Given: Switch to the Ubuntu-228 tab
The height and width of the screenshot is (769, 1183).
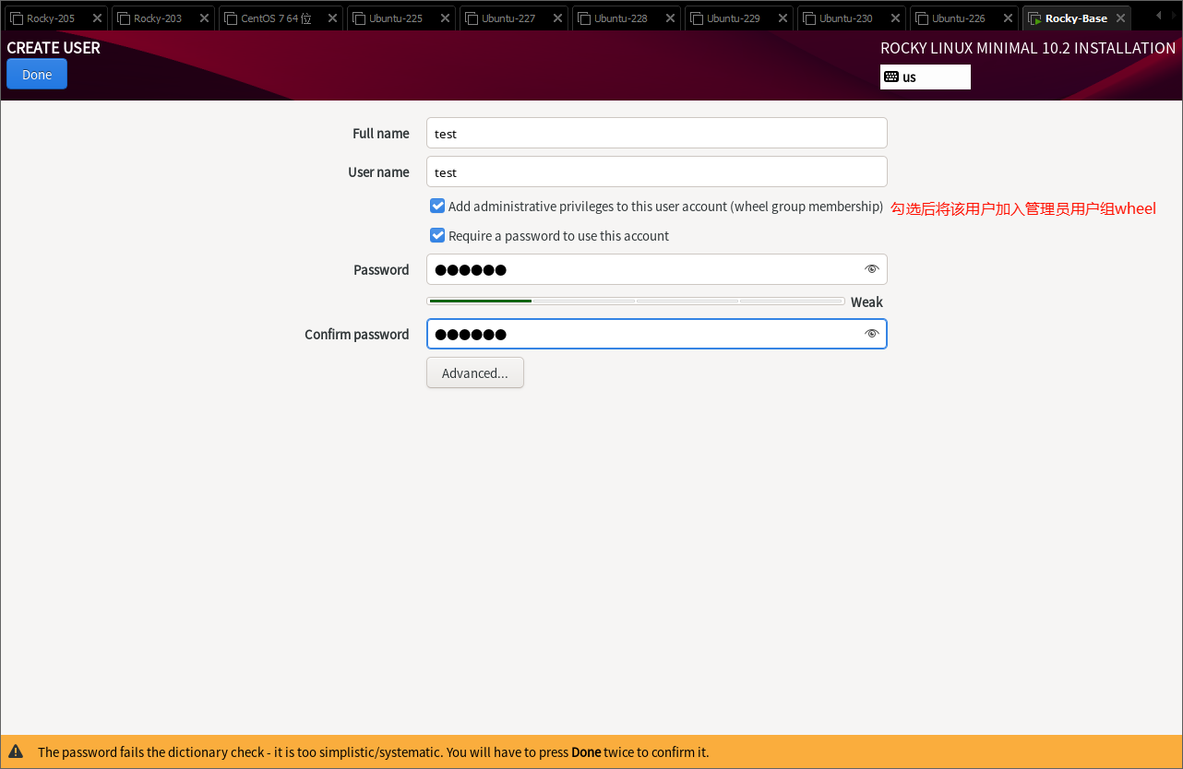Looking at the screenshot, I should pos(626,18).
